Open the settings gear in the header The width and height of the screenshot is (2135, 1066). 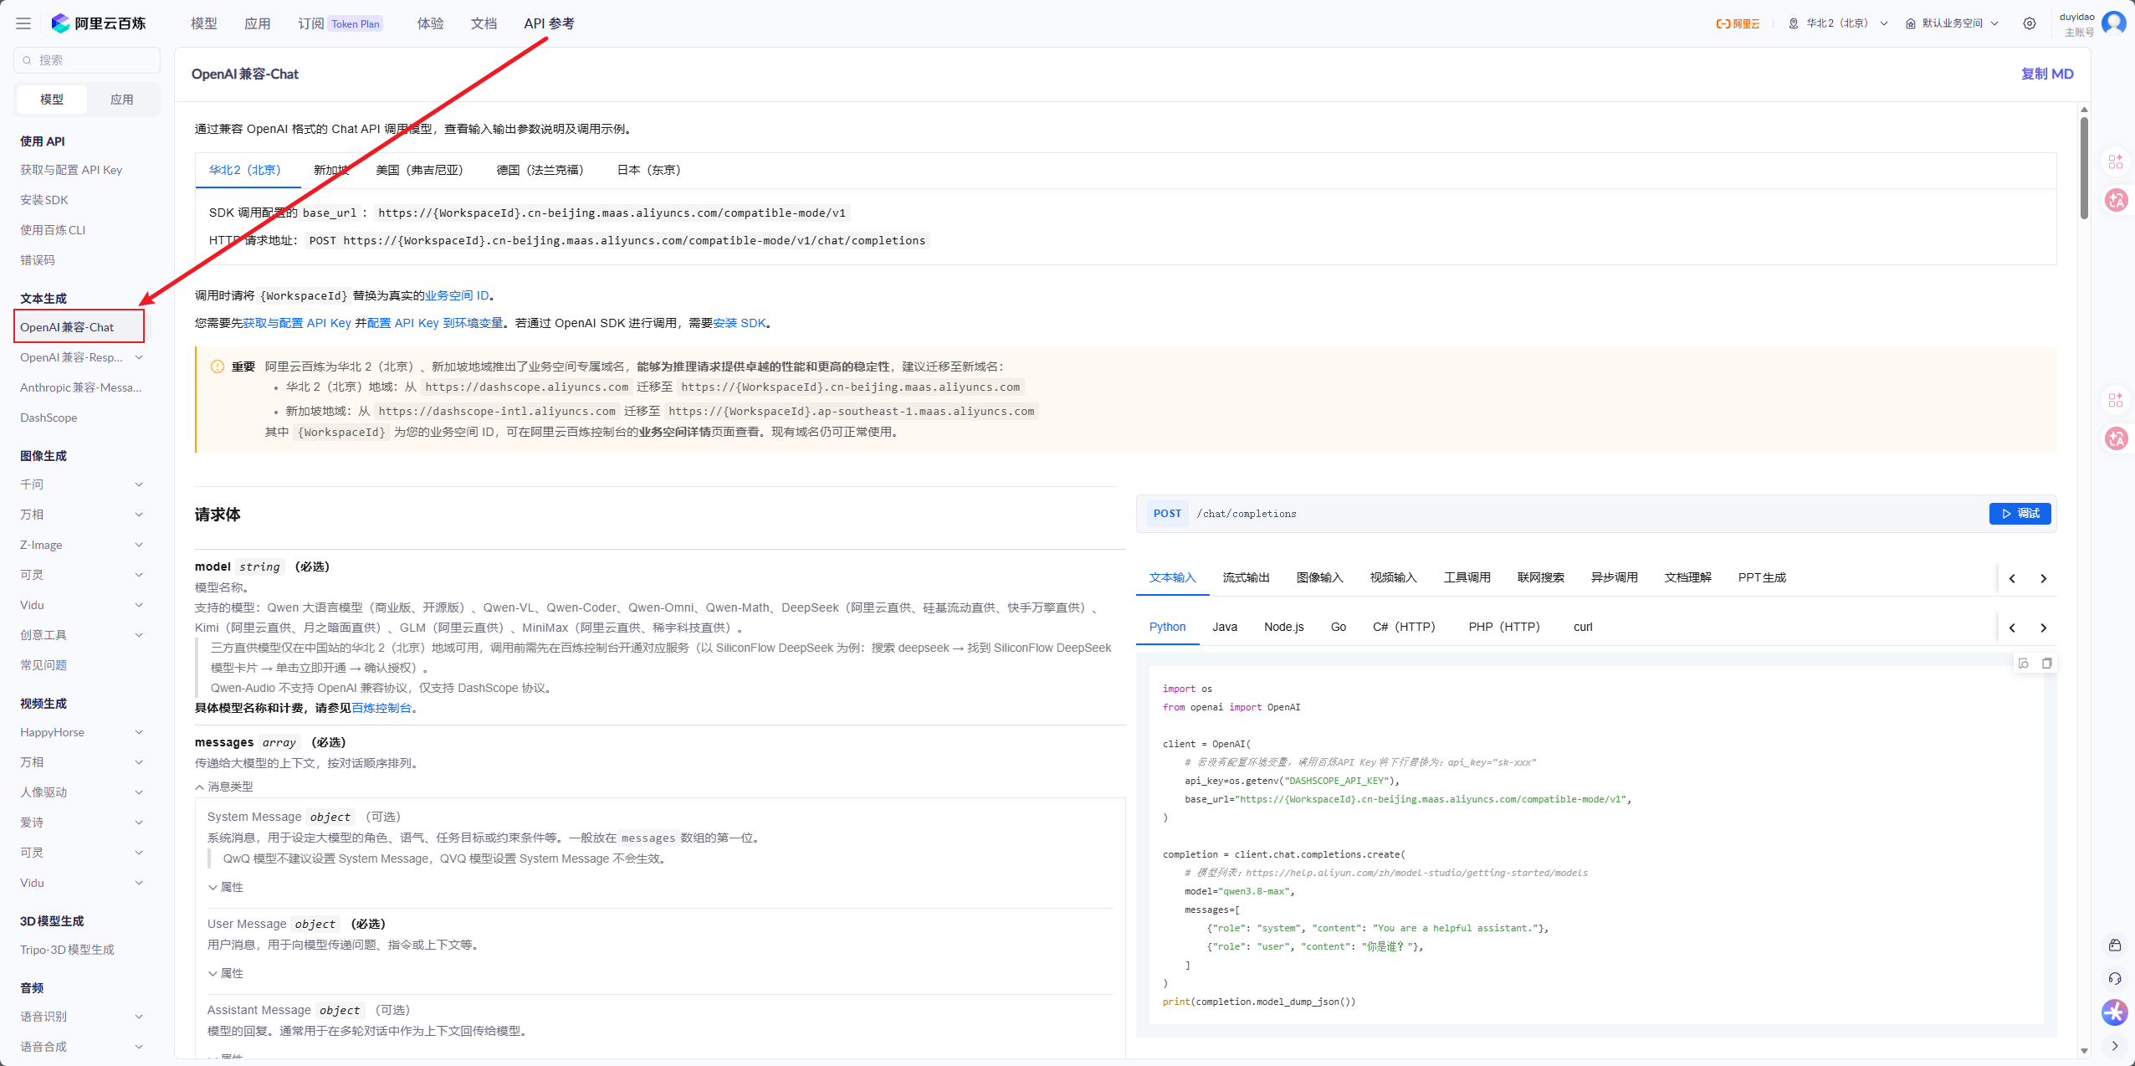click(2030, 23)
